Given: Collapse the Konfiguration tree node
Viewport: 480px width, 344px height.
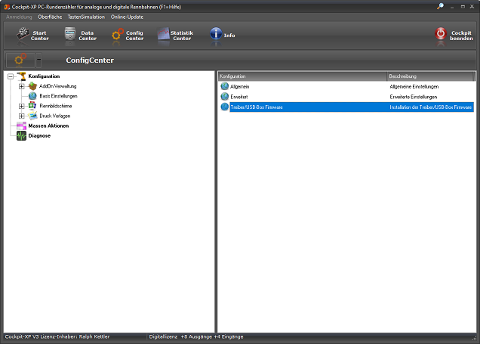Looking at the screenshot, I should tap(10, 76).
